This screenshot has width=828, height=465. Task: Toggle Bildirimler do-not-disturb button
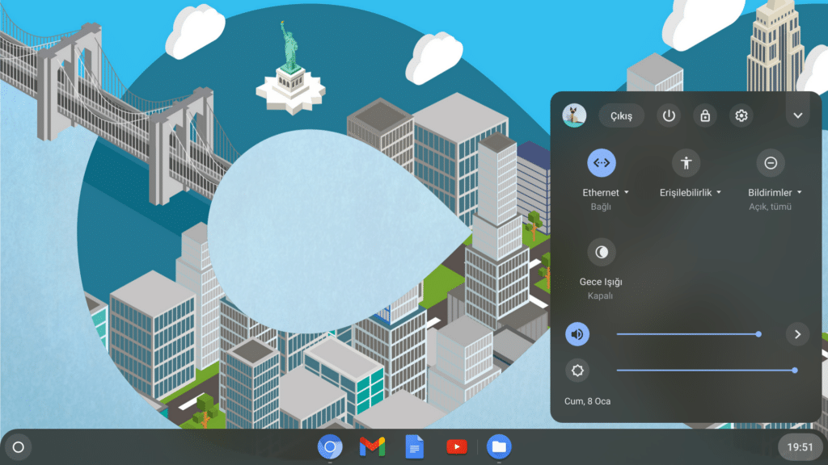pos(771,163)
